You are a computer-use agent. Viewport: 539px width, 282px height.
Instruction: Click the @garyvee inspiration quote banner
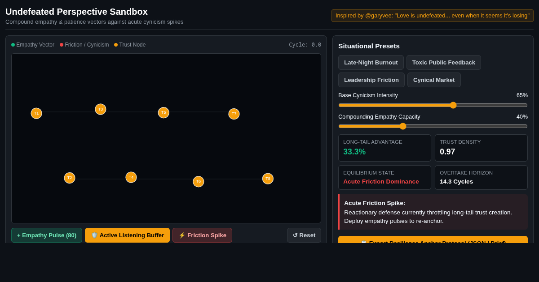(x=433, y=16)
